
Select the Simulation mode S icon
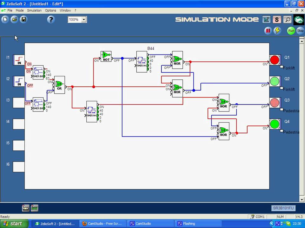pyautogui.click(x=277, y=19)
